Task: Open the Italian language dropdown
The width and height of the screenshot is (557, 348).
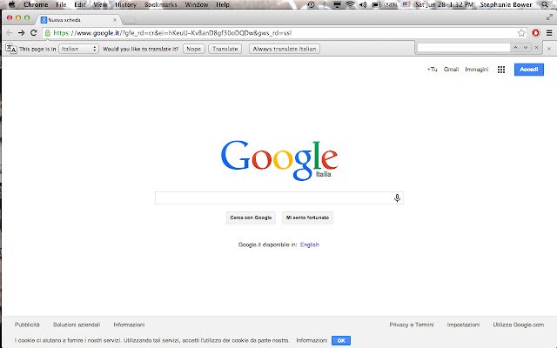Action: click(78, 49)
